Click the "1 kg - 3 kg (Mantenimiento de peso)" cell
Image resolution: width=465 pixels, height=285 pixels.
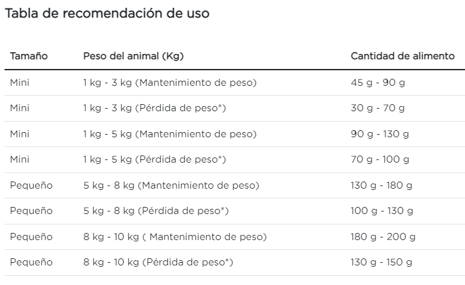169,83
